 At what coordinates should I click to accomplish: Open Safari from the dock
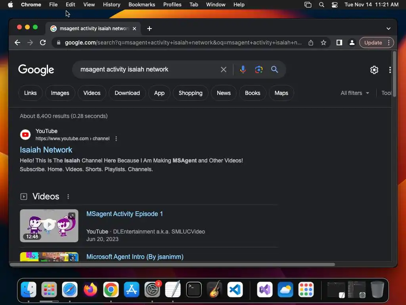pos(70,290)
